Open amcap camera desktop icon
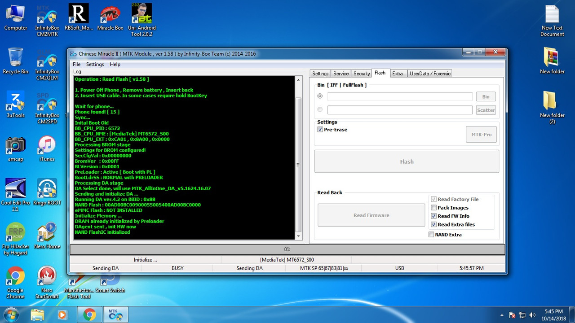The height and width of the screenshot is (323, 575). pyautogui.click(x=16, y=149)
